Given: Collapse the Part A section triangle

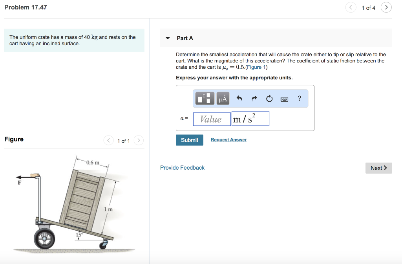Looking at the screenshot, I should [168, 38].
